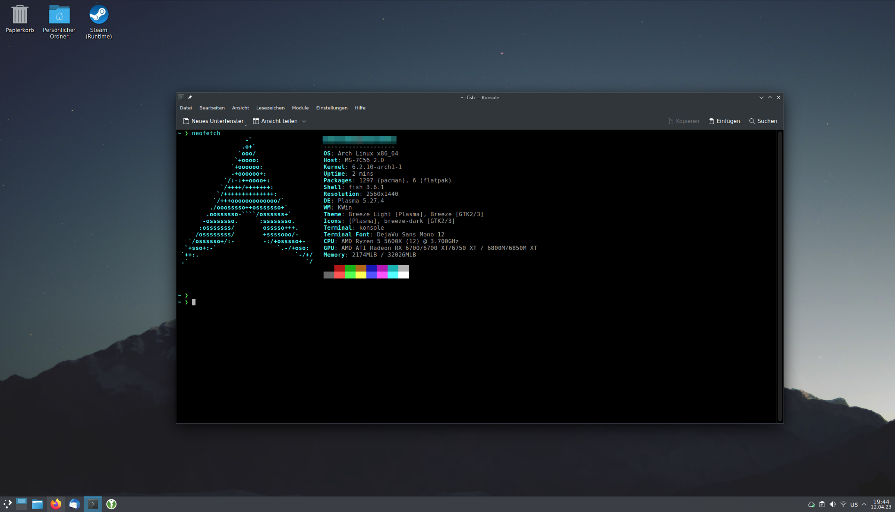
Task: Click the Konsole vertical scrollbar
Action: pos(780,276)
